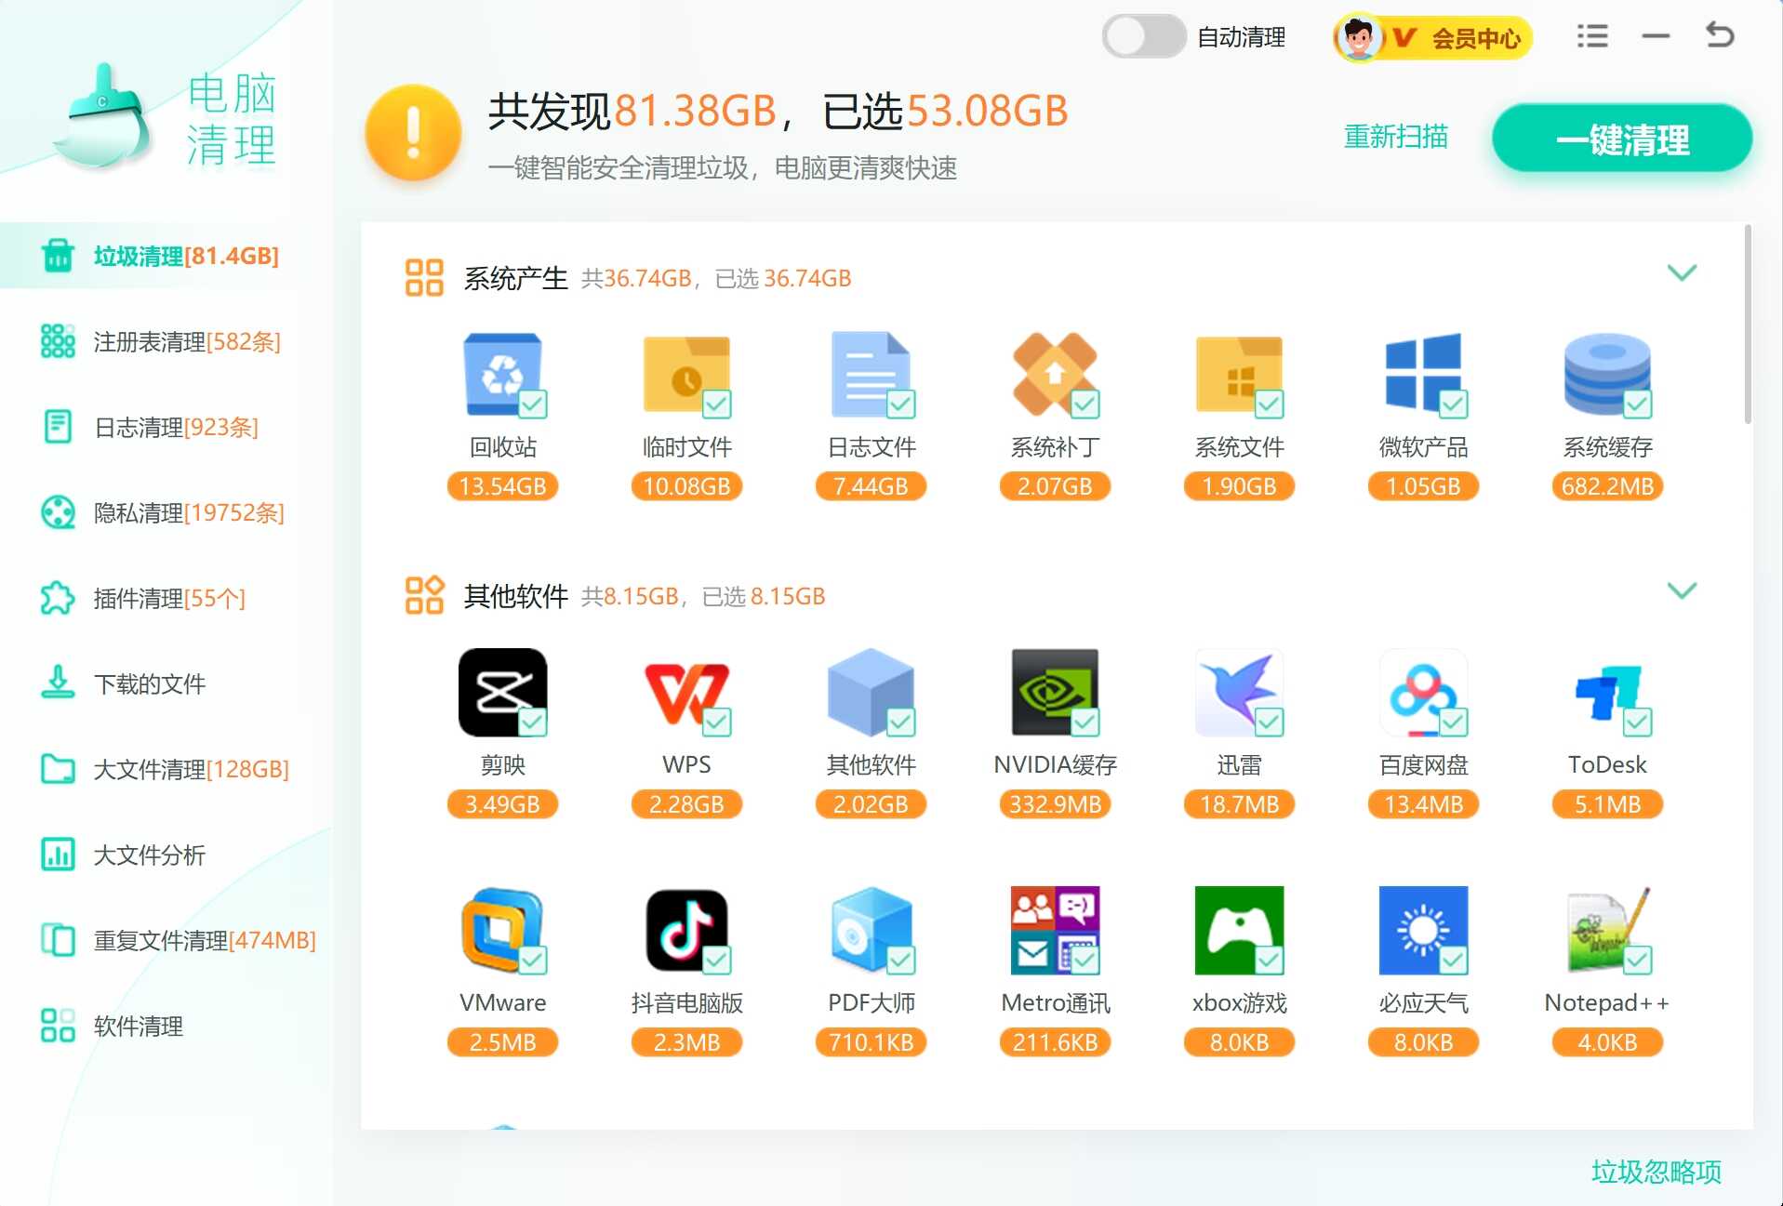This screenshot has width=1783, height=1206.
Task: Open 软件清理 in sidebar
Action: [x=166, y=1026]
